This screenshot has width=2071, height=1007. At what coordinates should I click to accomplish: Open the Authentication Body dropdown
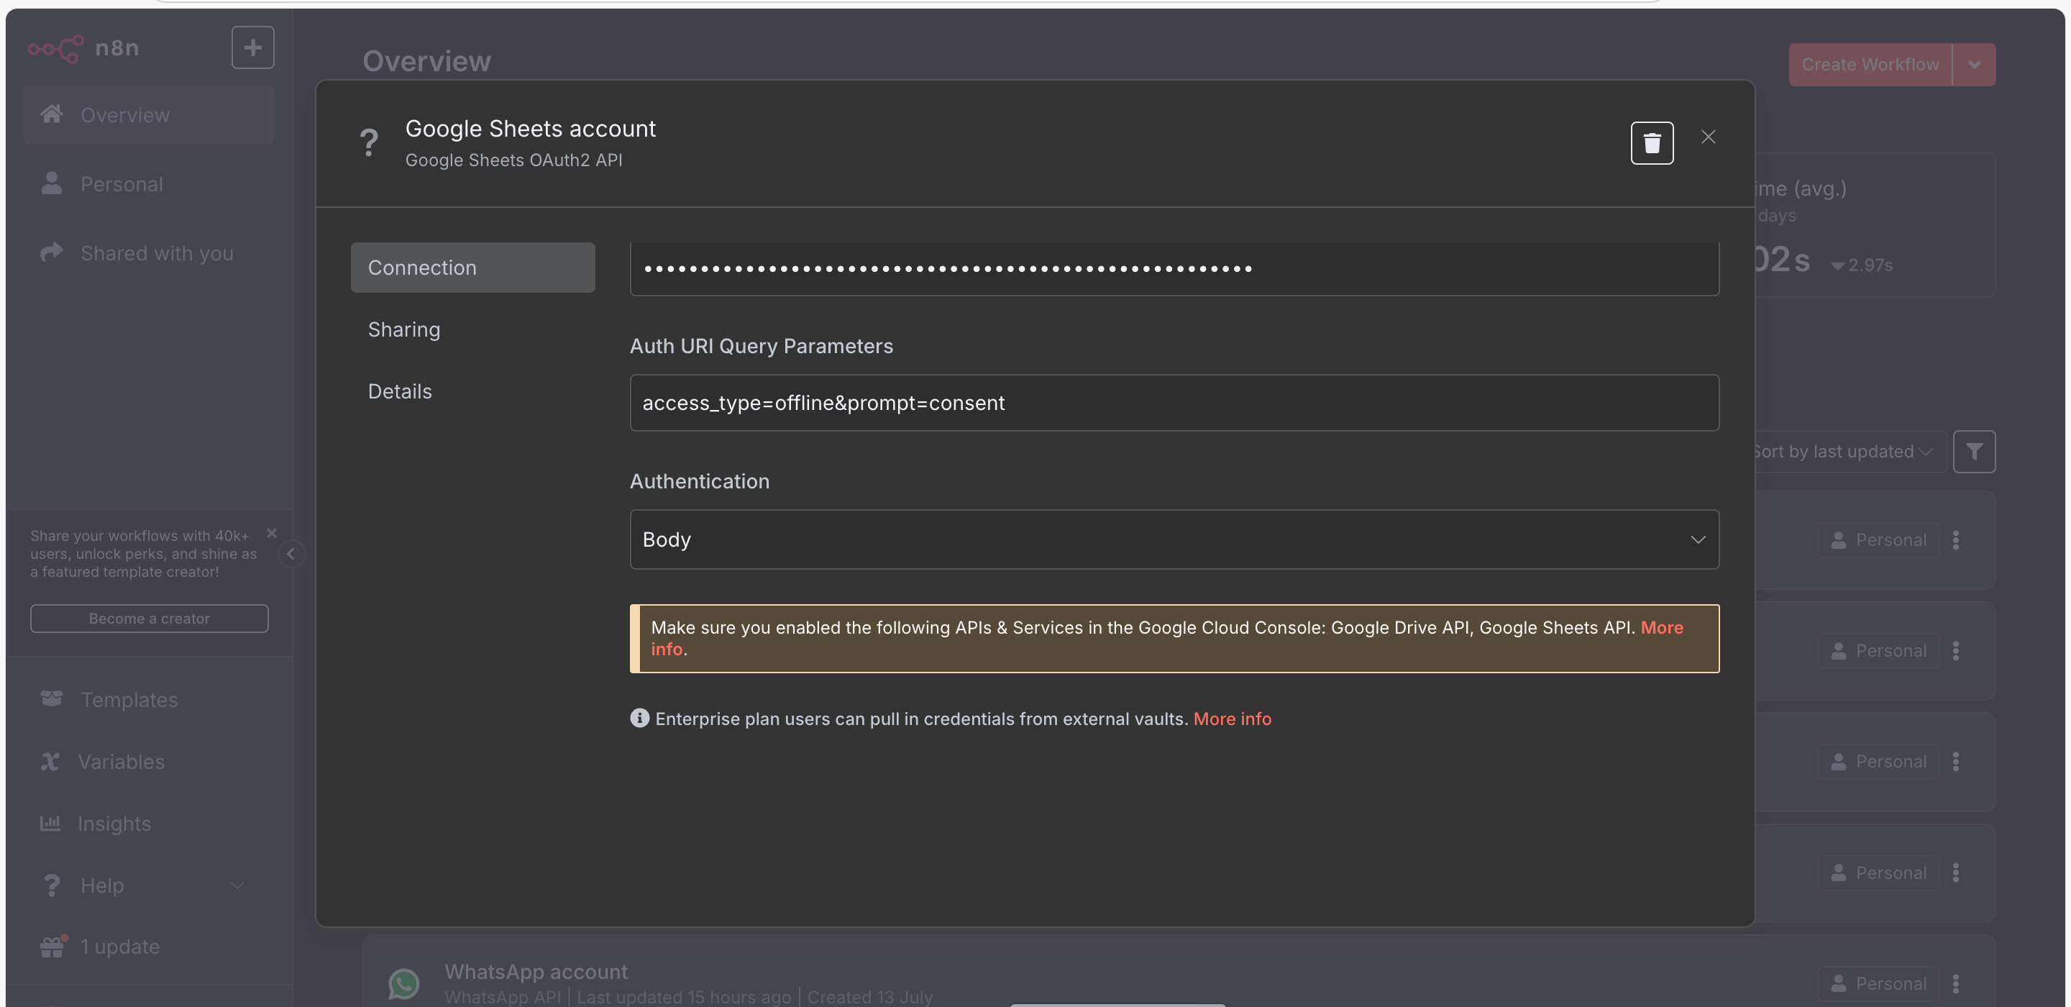(x=1174, y=539)
